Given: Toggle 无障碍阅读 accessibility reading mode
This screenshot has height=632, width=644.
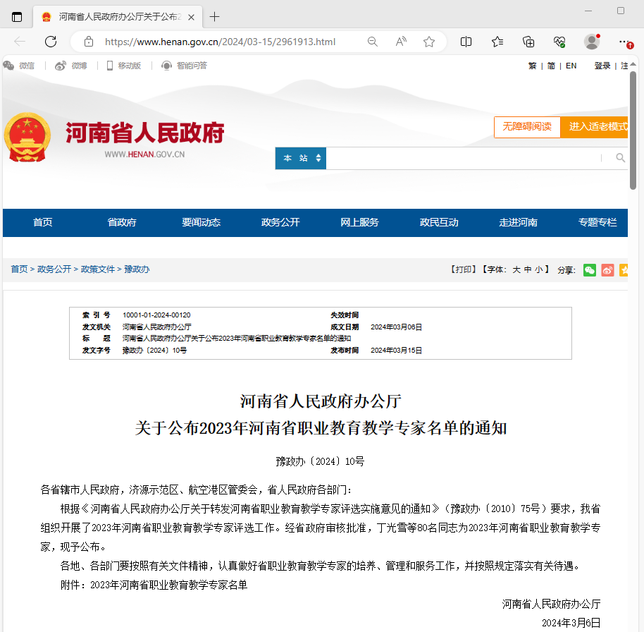Looking at the screenshot, I should [527, 127].
